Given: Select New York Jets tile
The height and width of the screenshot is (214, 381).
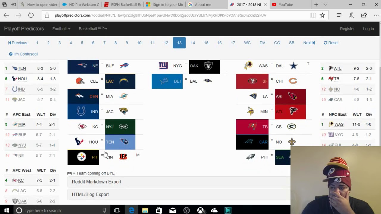Looking at the screenshot, I should tap(120, 127).
